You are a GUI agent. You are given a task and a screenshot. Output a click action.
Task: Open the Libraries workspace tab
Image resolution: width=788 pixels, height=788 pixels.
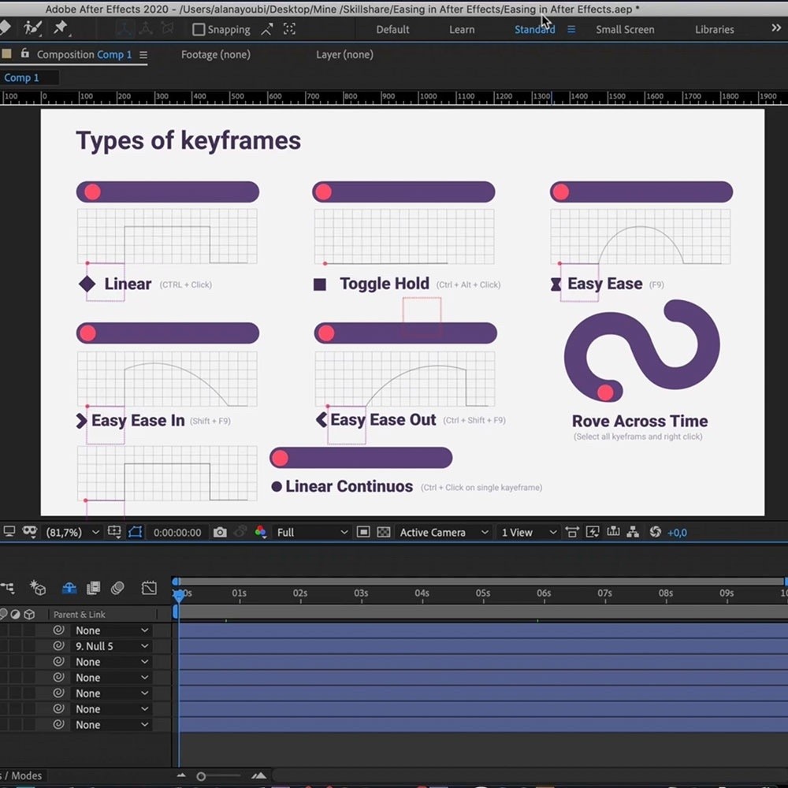(x=714, y=30)
